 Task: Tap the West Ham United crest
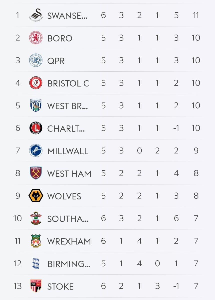[x=36, y=173]
